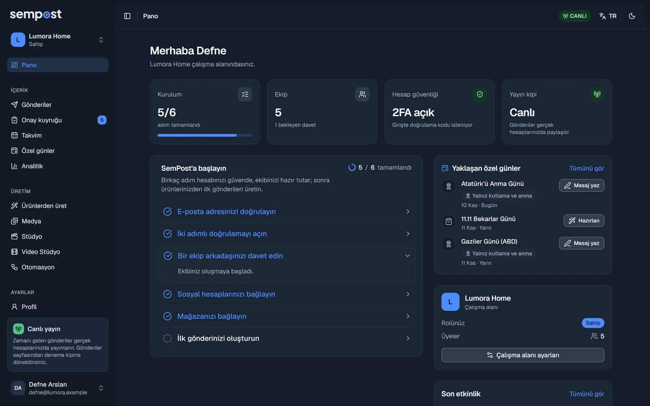Click the Hesap güvenliği shield icon
Viewport: 650px width, 406px height.
(x=480, y=94)
